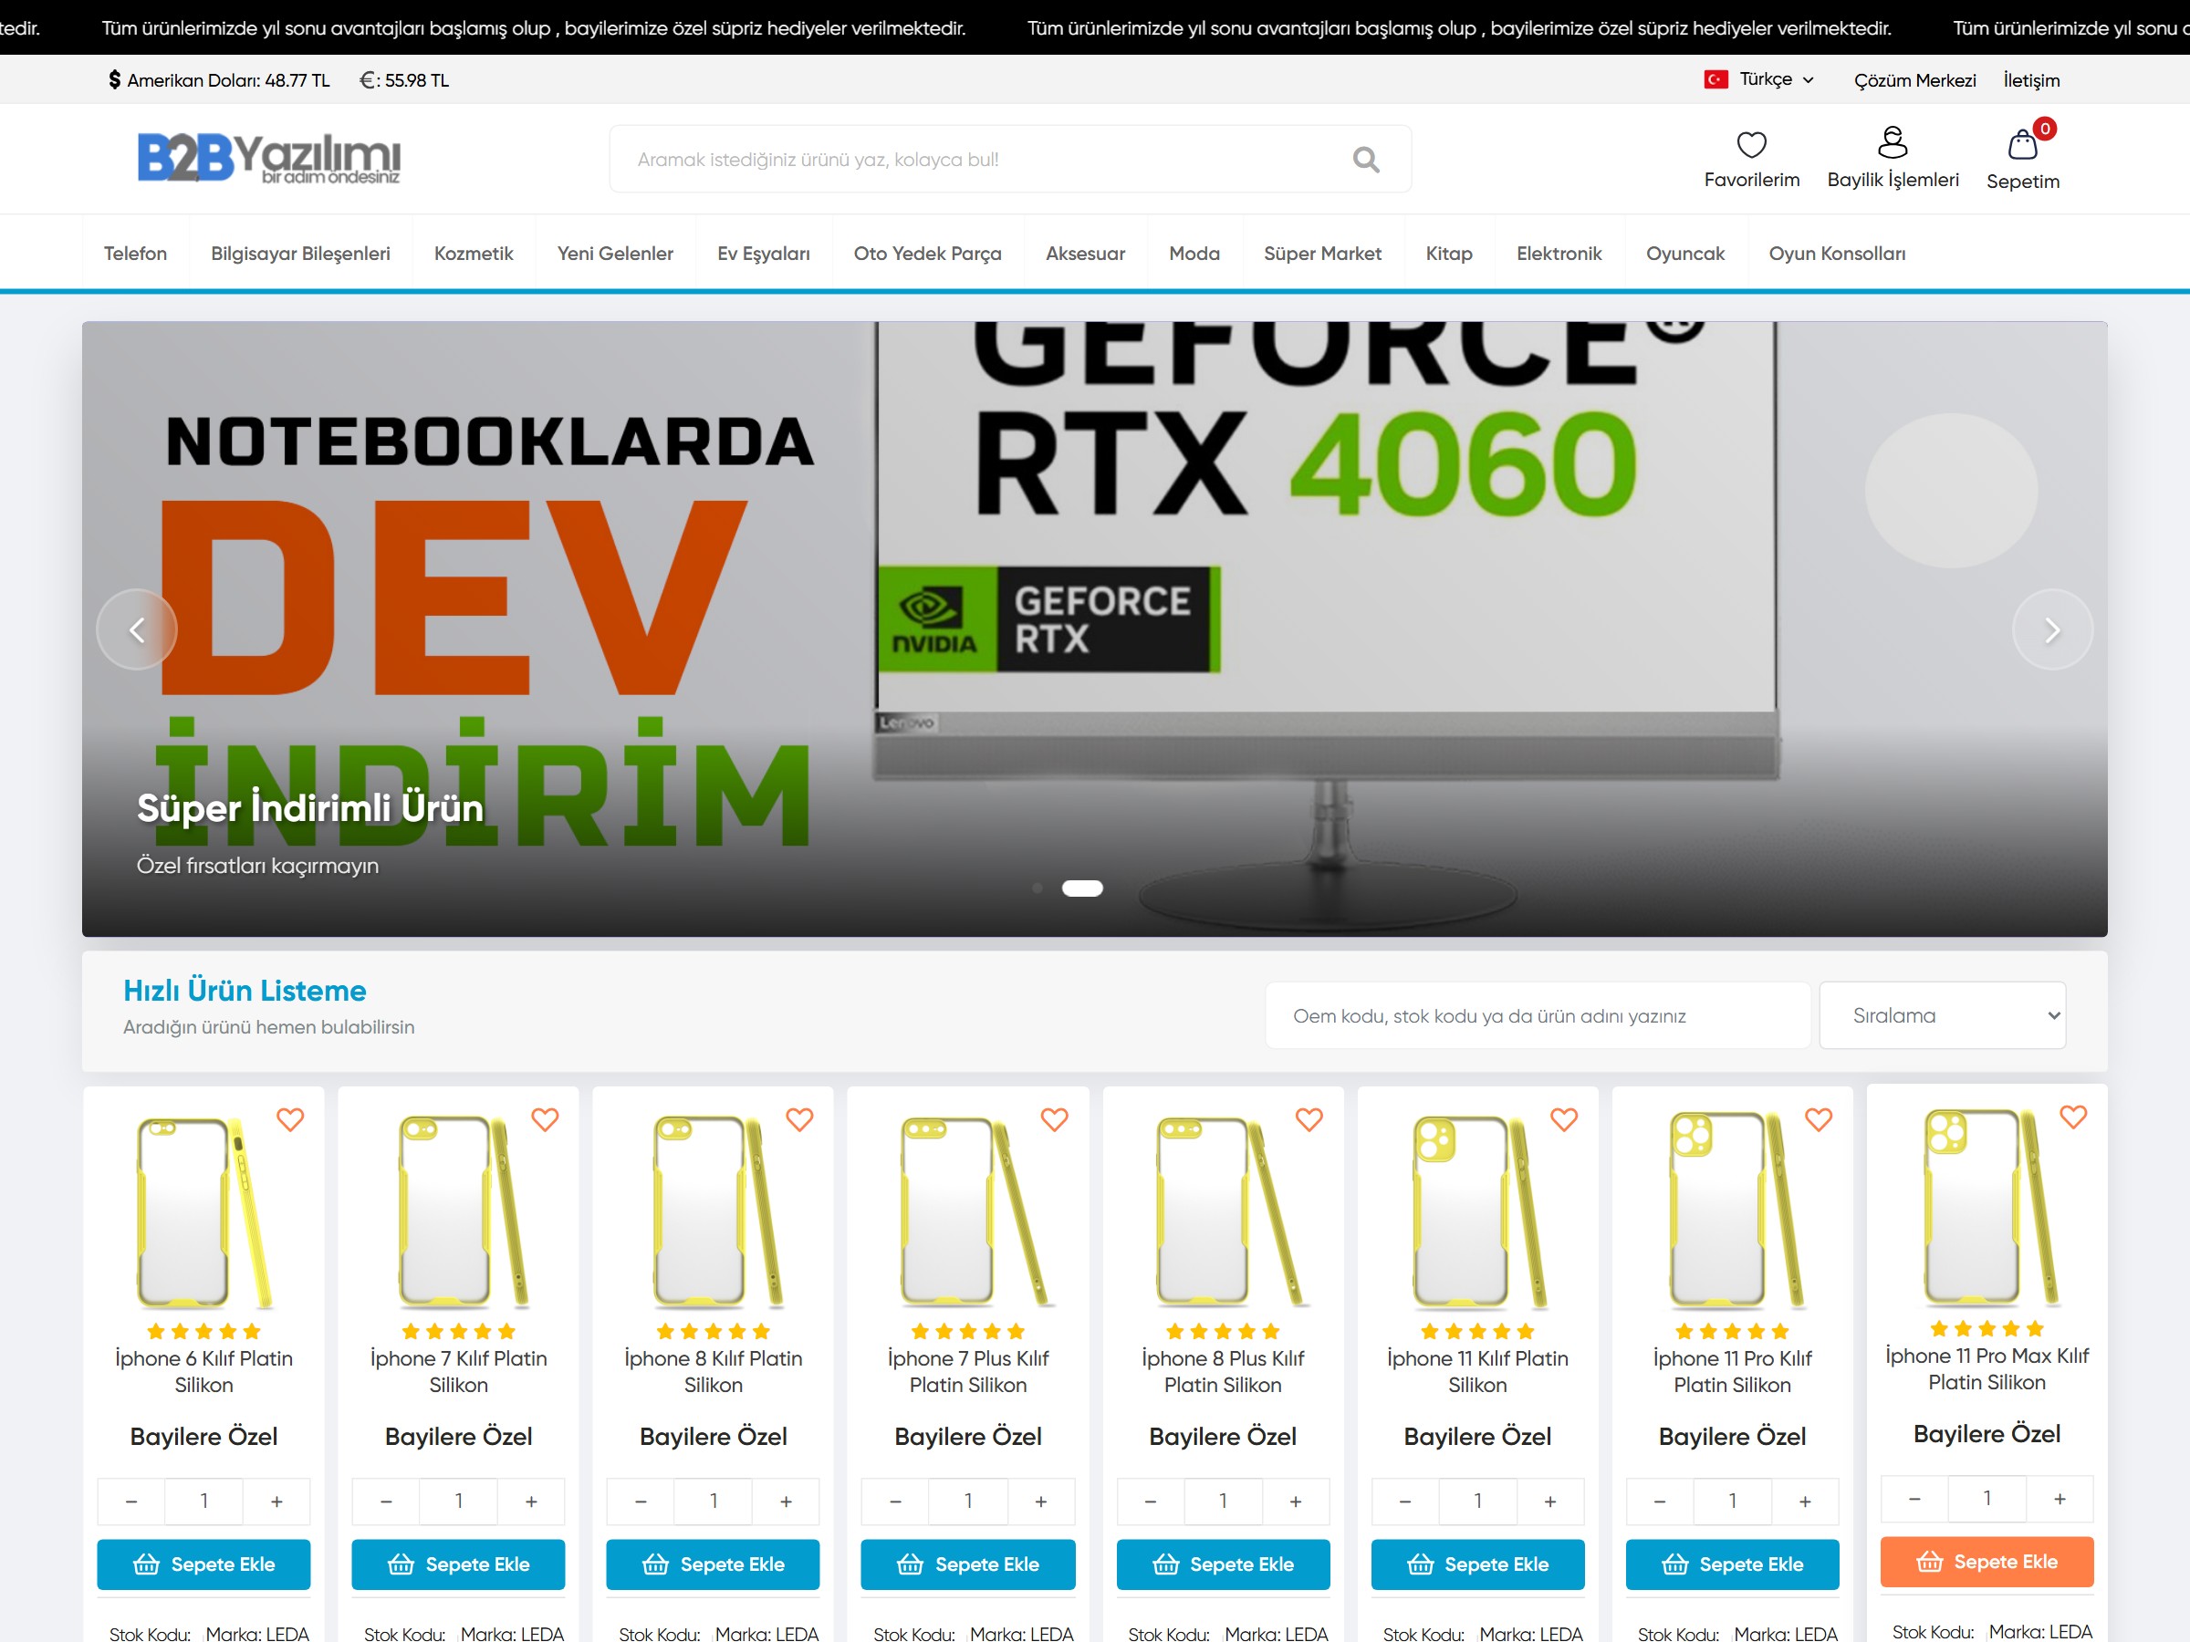Select the active banner slide indicator
Image resolution: width=2190 pixels, height=1642 pixels.
point(1082,888)
